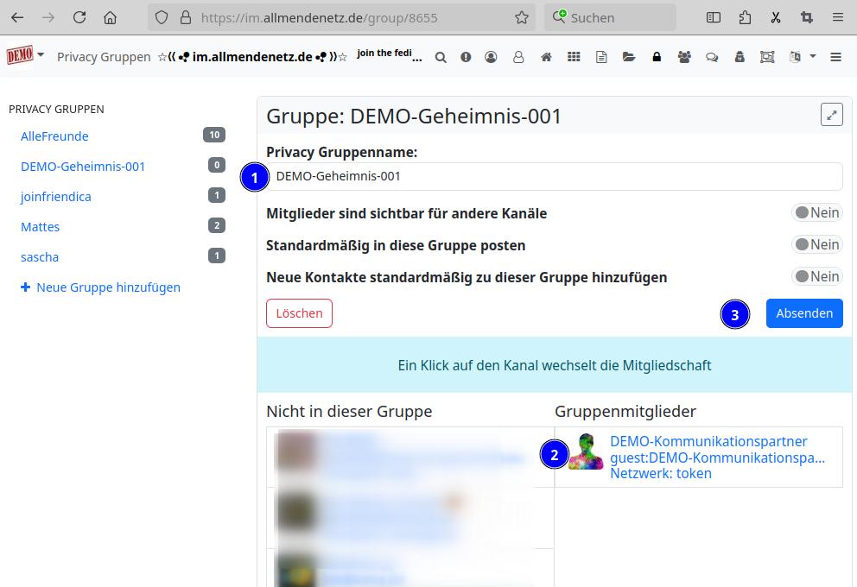Open the hamburger menu in site navbar
Viewport: 857px width, 587px height.
tap(835, 57)
